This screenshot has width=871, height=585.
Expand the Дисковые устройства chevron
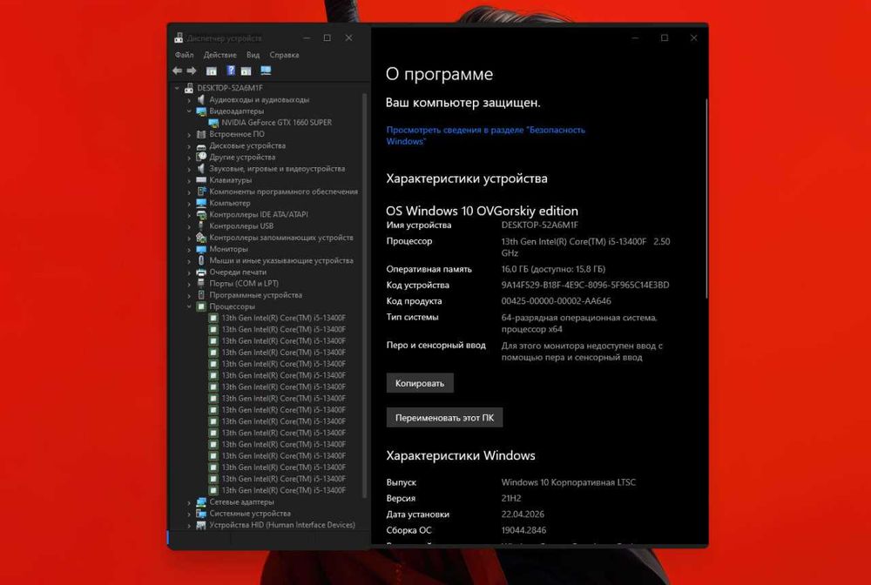pyautogui.click(x=189, y=146)
